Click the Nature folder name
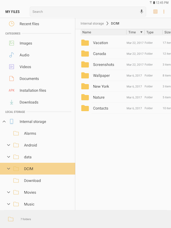 [x=99, y=98]
